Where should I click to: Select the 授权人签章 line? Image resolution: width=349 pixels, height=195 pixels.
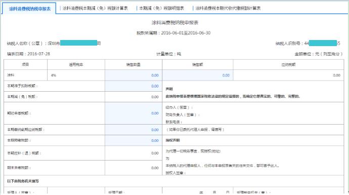pos(176,173)
